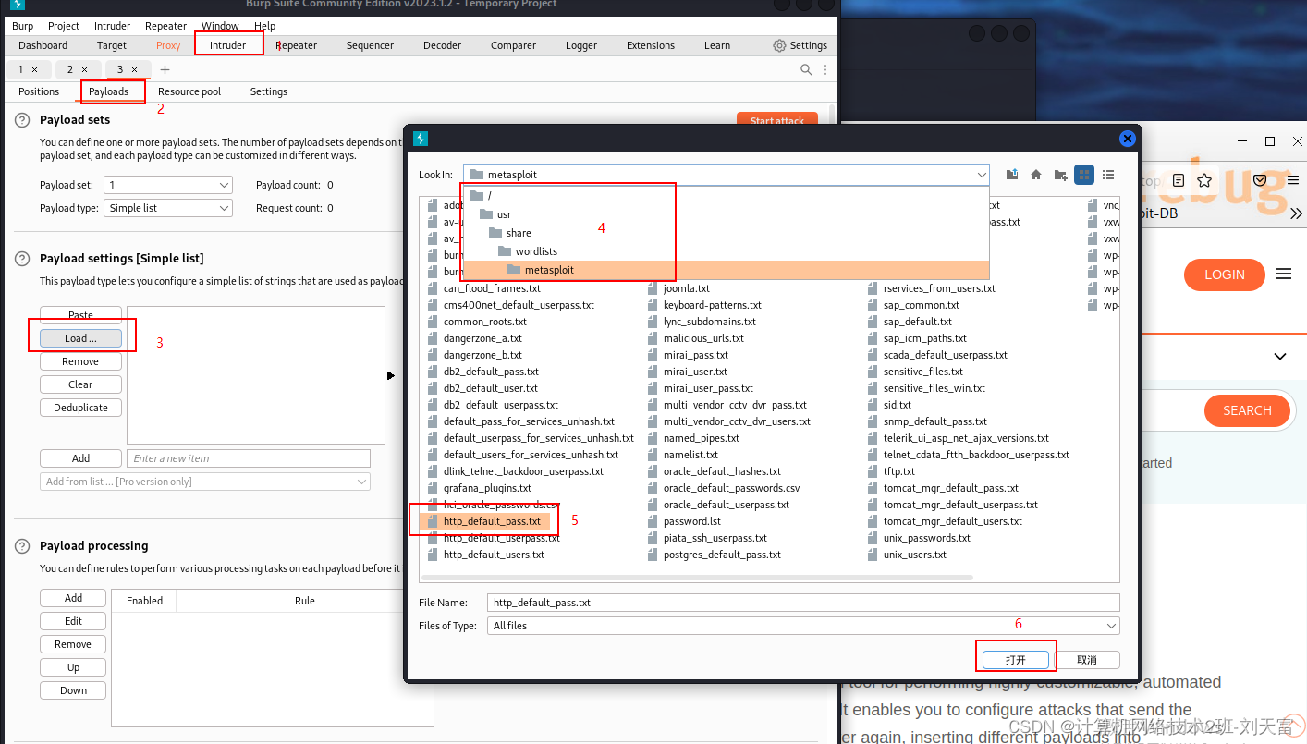Open the Project menu
Screen dimensions: 1307x744
coord(64,26)
